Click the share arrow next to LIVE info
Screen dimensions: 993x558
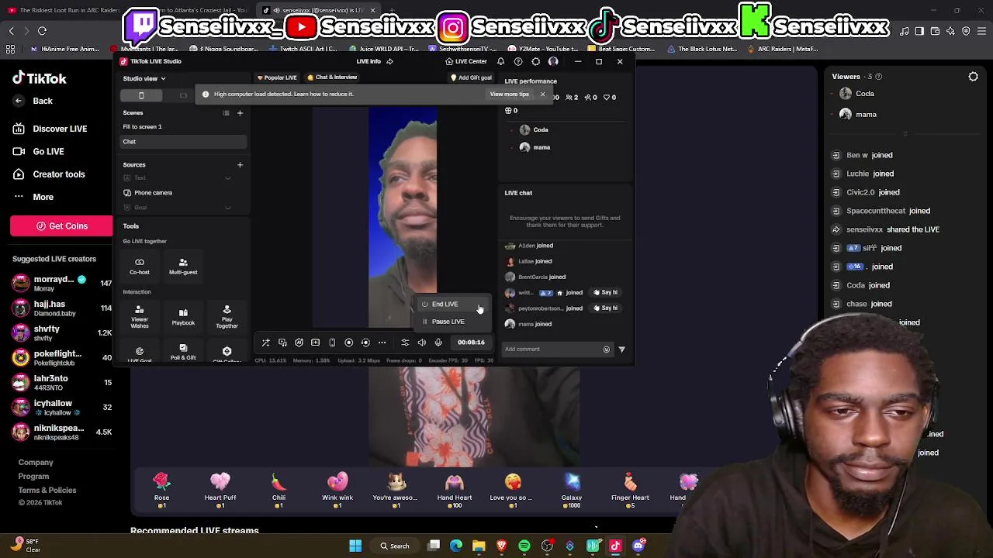(389, 61)
